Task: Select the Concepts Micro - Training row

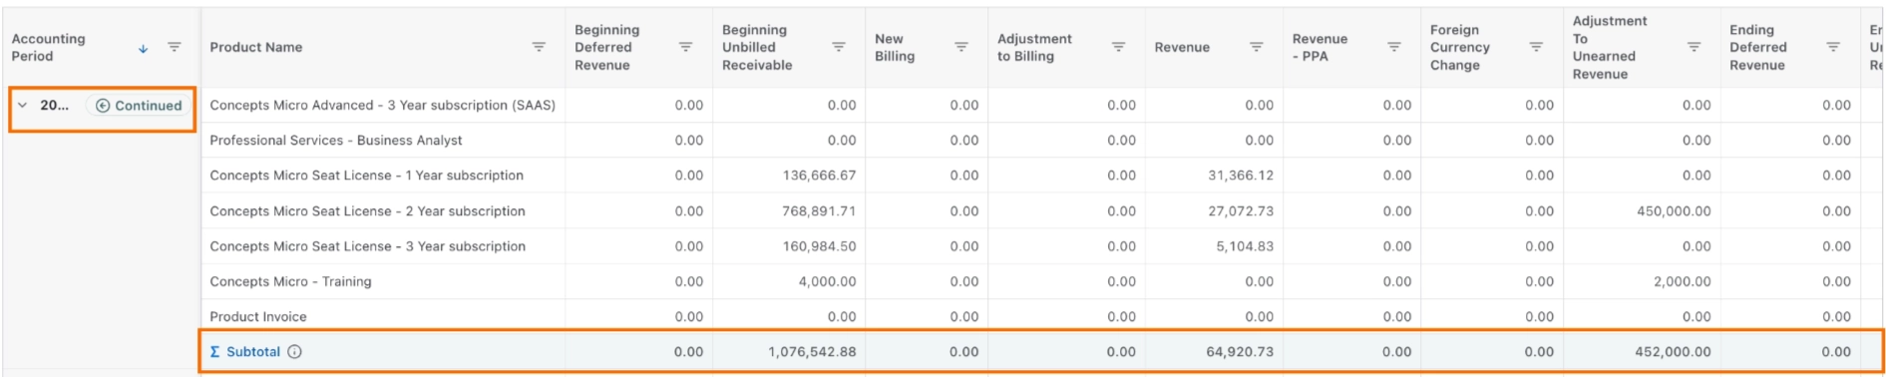Action: (x=290, y=281)
